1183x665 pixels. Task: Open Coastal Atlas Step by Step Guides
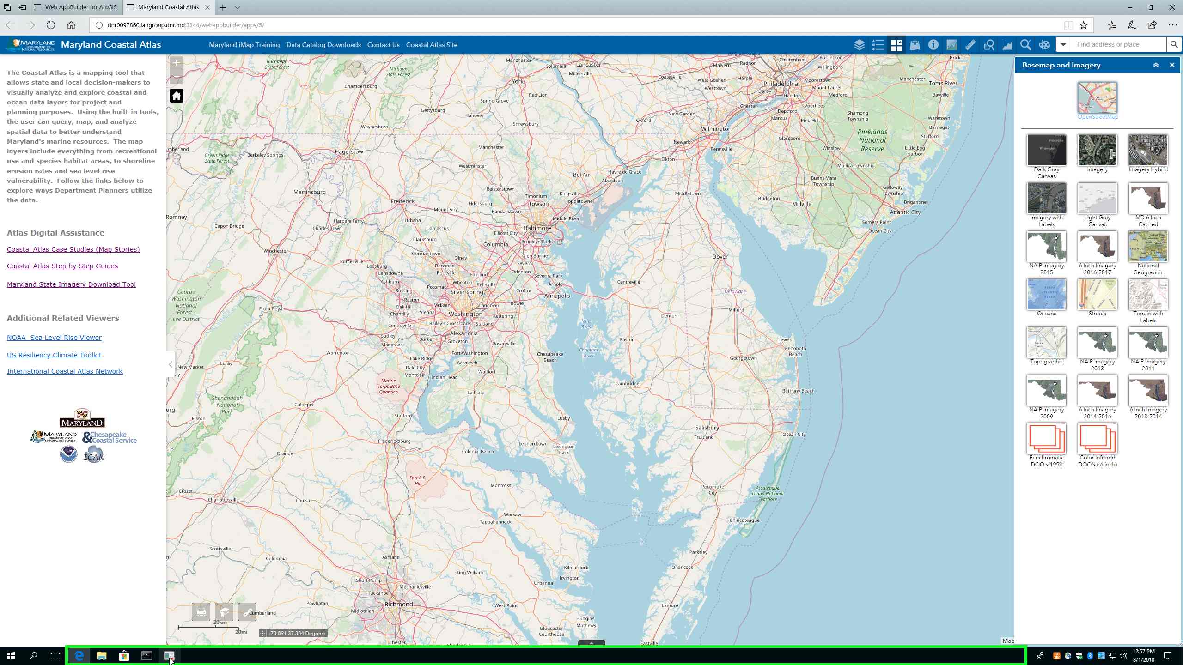[62, 266]
